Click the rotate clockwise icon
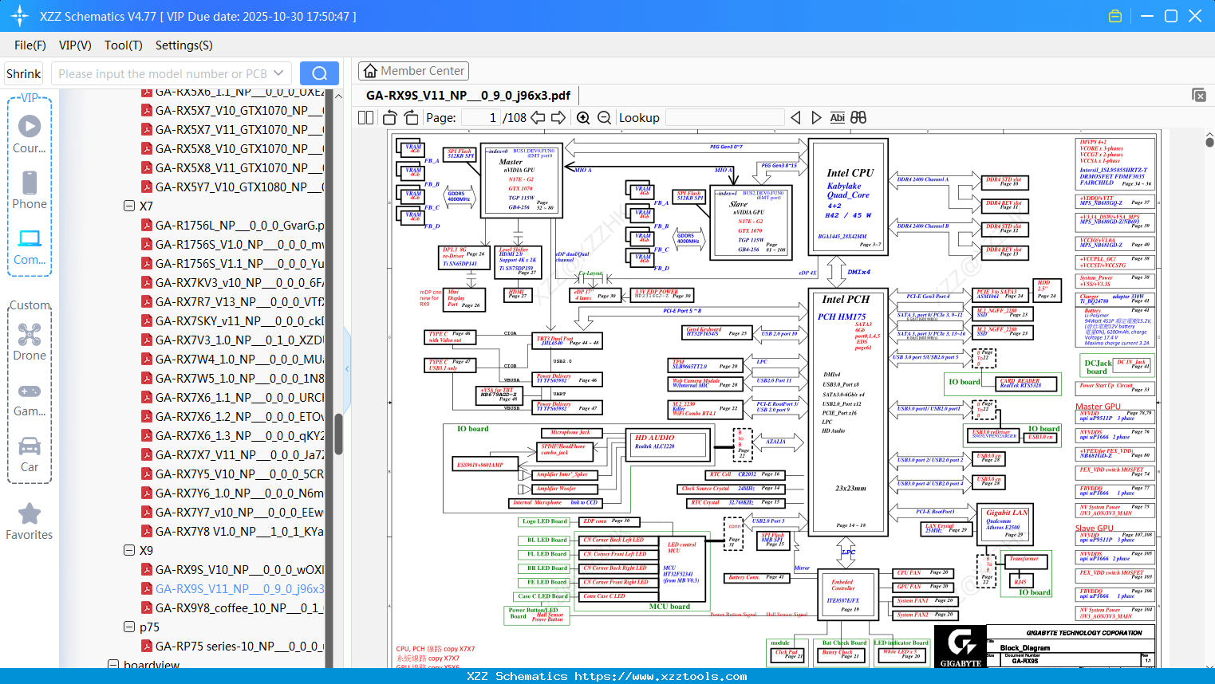1215x684 pixels. point(411,118)
